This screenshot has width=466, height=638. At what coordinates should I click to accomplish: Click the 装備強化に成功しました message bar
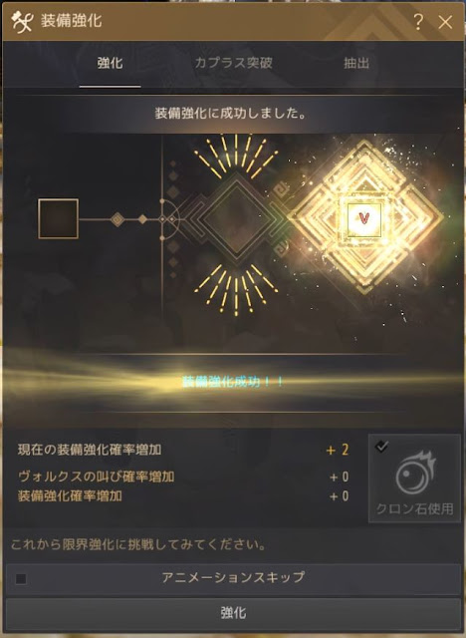(230, 113)
